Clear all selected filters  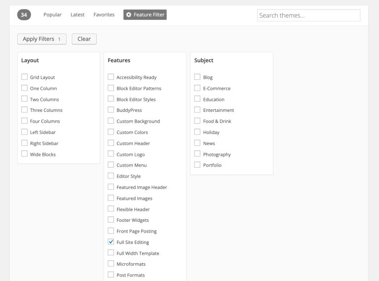(84, 39)
